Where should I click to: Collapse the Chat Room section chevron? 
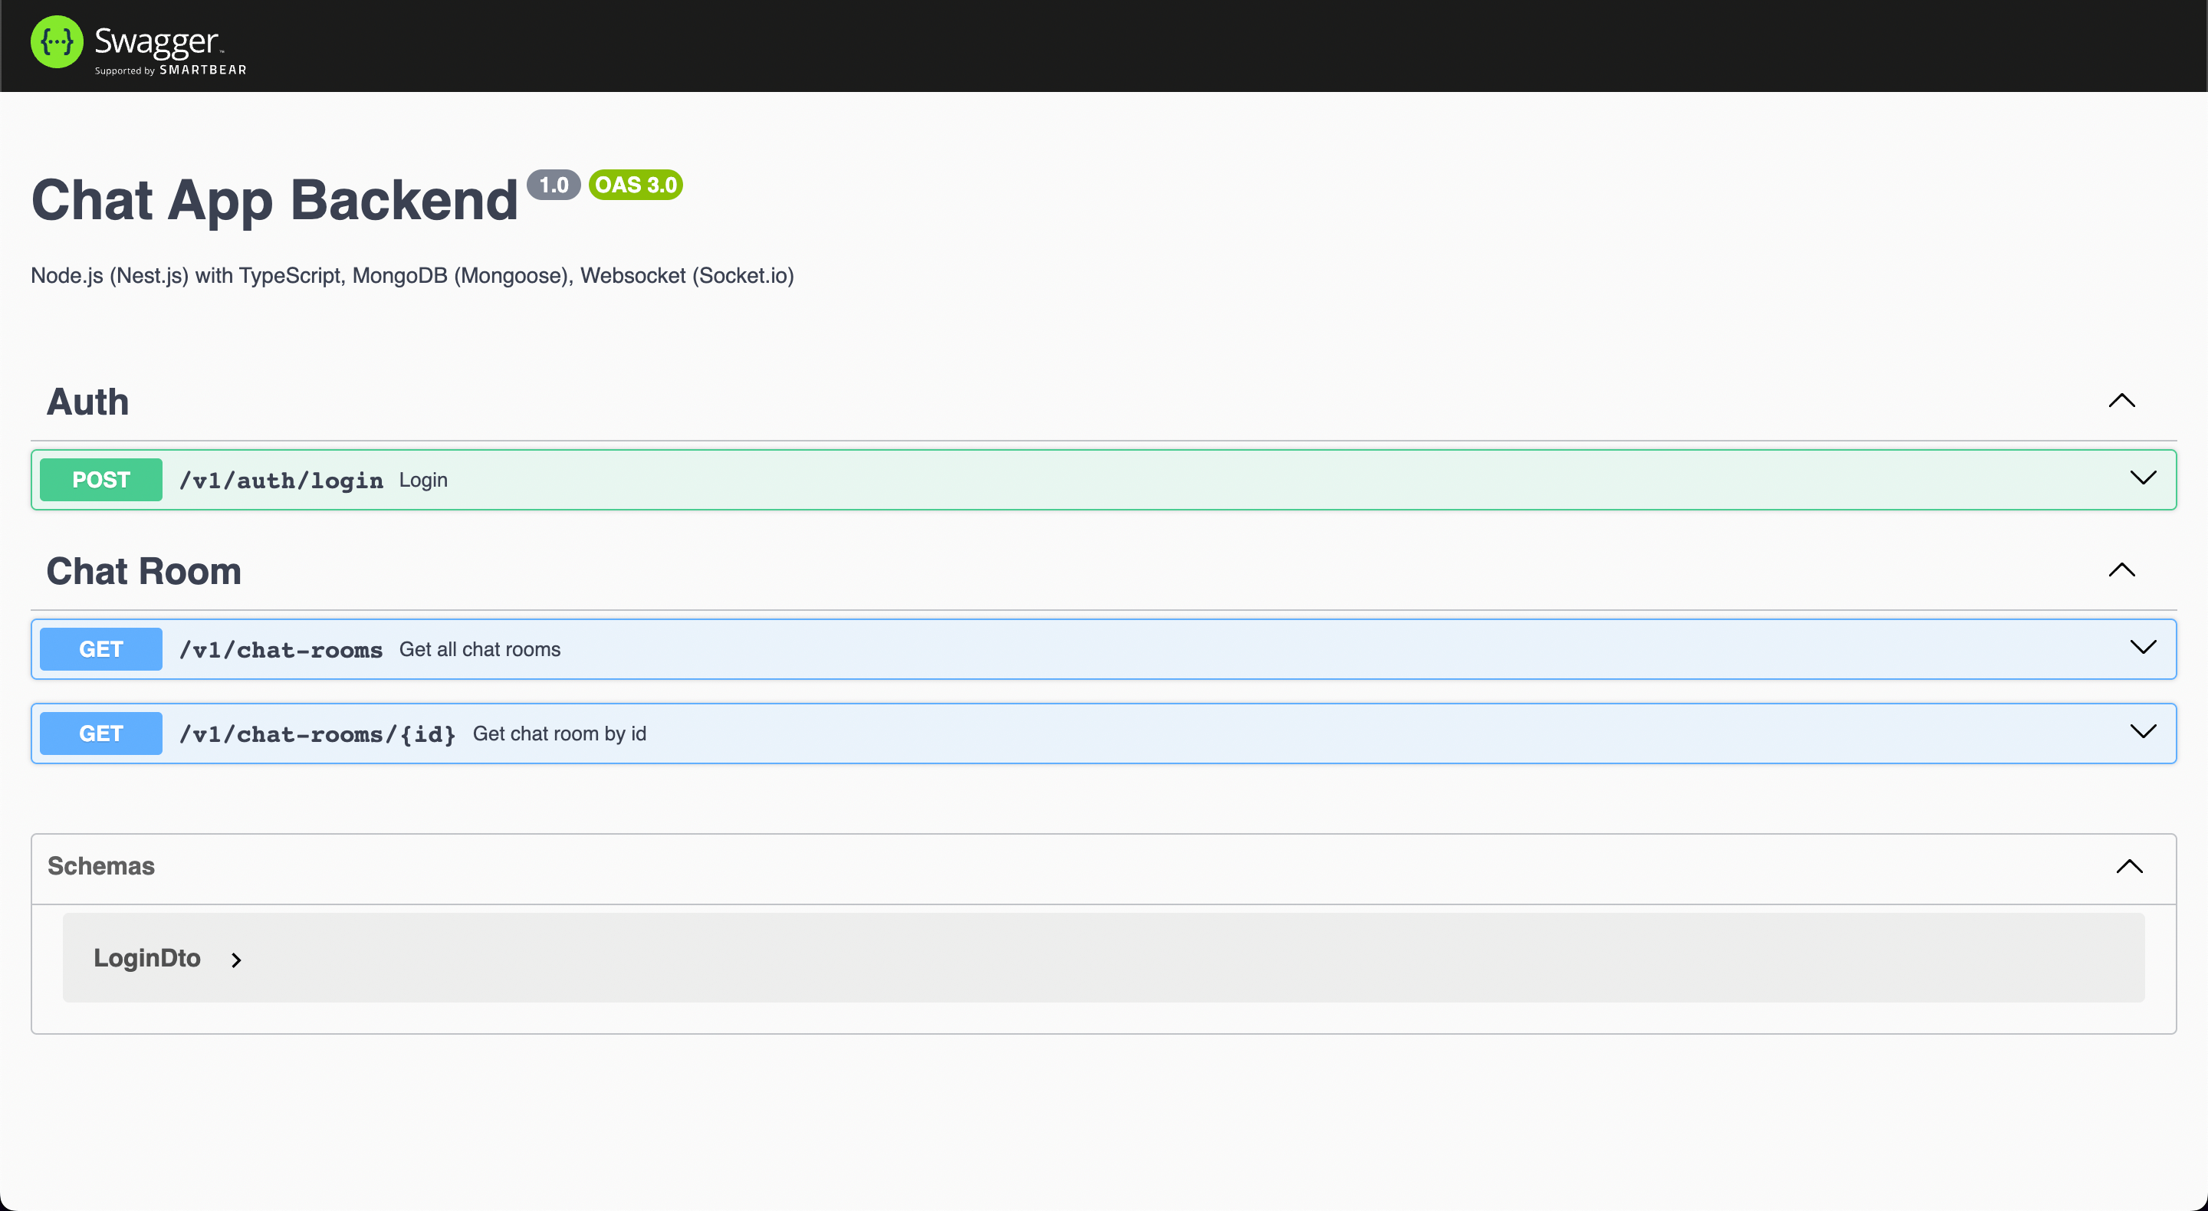pos(2121,570)
